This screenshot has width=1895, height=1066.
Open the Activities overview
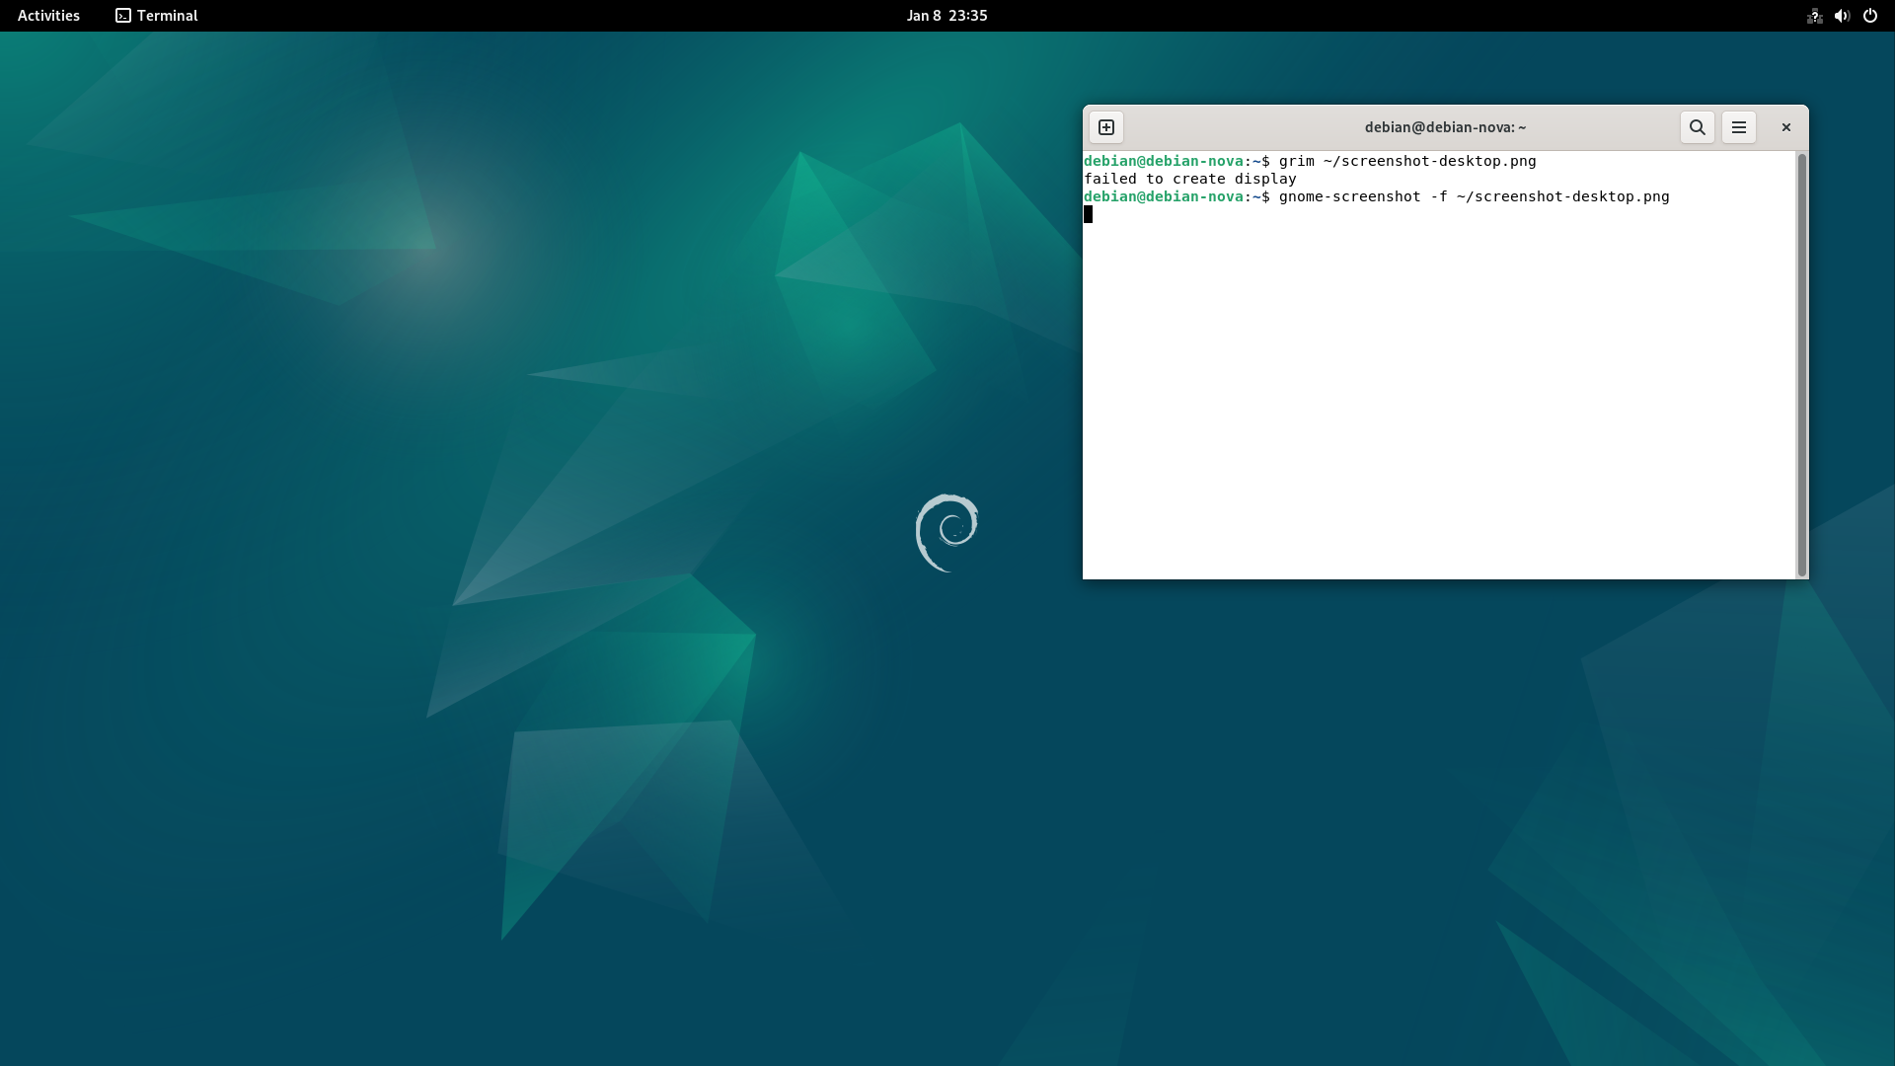tap(48, 16)
